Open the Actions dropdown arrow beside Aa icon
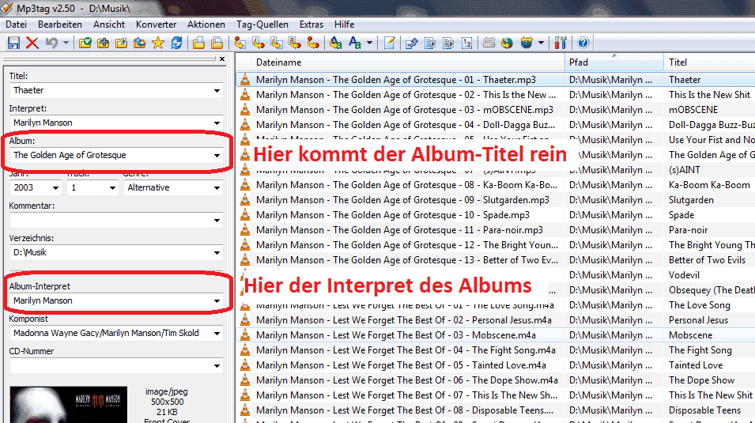This screenshot has height=423, width=755. 369,43
